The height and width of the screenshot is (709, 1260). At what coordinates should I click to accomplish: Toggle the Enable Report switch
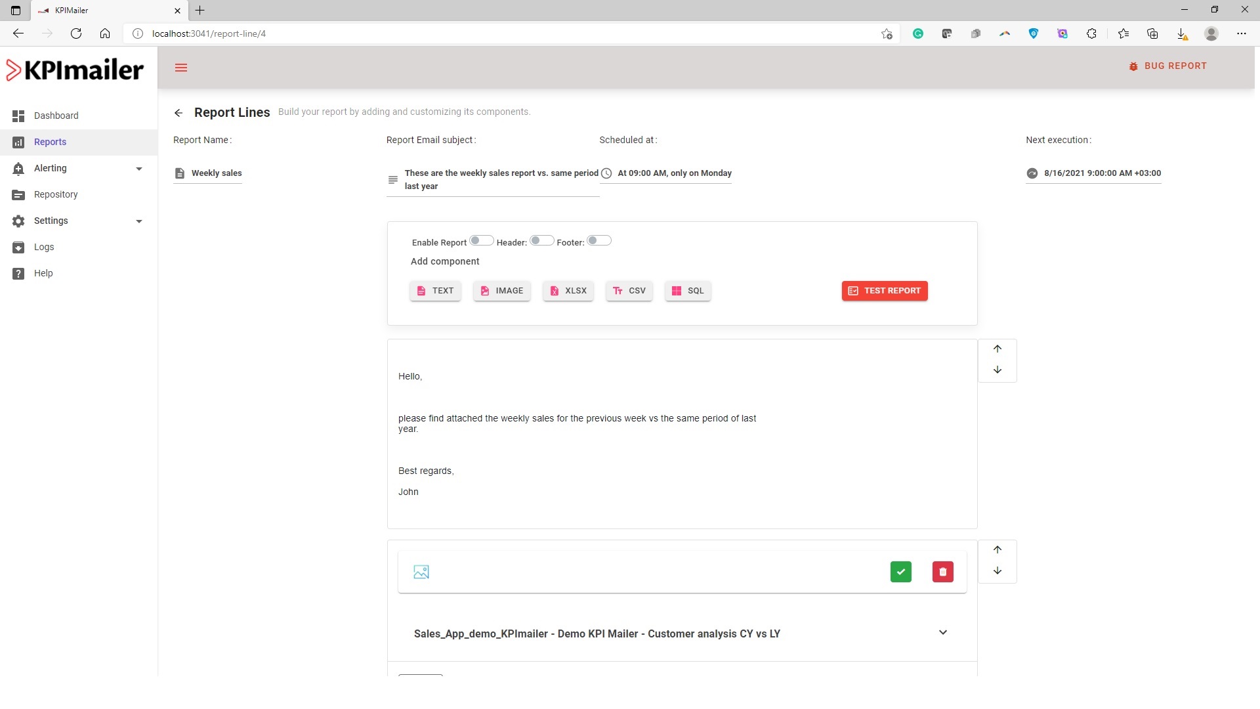click(481, 241)
